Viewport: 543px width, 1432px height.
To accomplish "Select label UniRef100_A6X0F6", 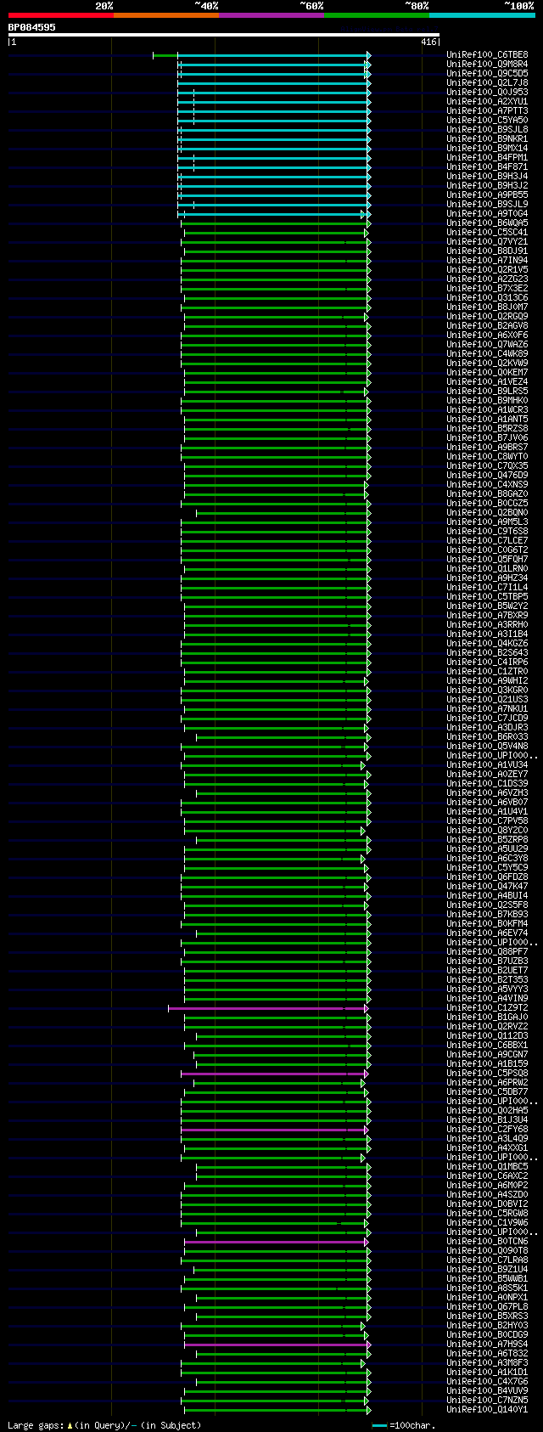I will click(x=487, y=335).
